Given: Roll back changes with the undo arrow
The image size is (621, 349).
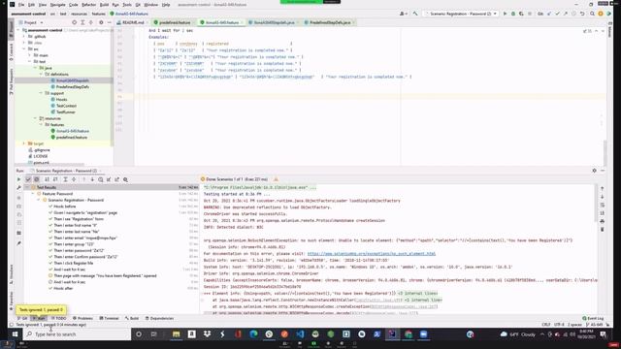Looking at the screenshot, I should click(582, 14).
